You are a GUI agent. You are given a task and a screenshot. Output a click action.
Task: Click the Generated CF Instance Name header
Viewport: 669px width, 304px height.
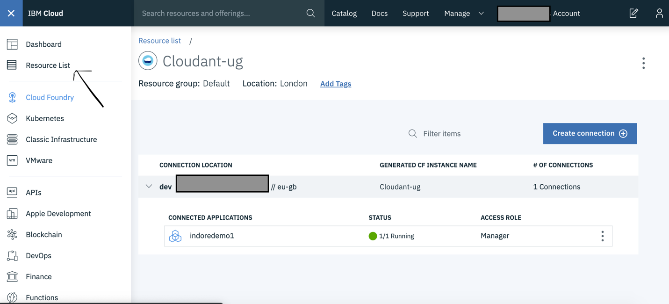[428, 165]
